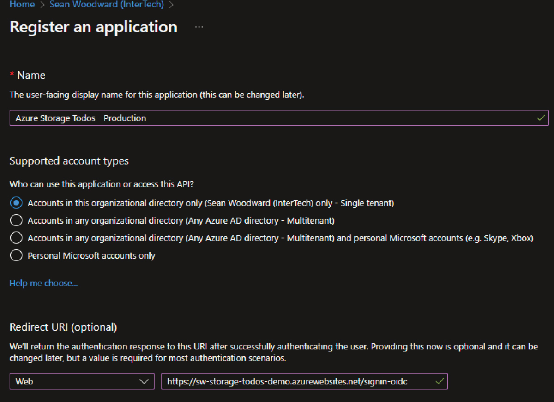
Task: Click the application Name input field
Action: click(x=279, y=118)
